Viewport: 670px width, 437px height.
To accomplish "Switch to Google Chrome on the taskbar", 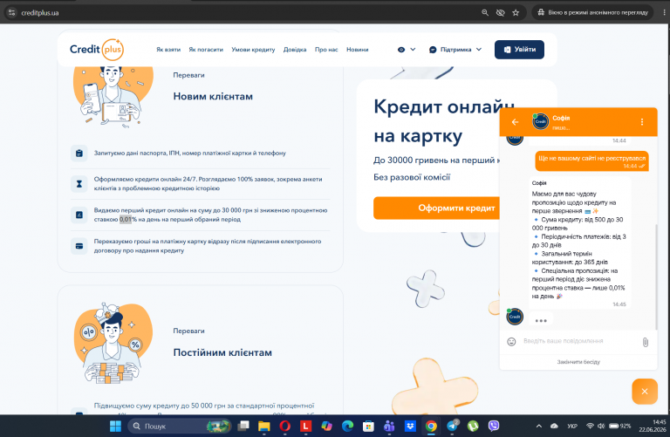I will (431, 427).
